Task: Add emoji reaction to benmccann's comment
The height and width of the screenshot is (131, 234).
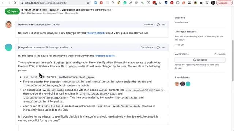Action: (x=158, y=25)
